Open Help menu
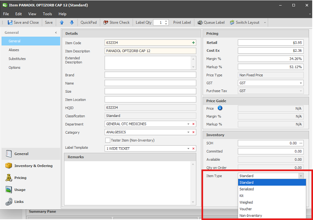The image size is (313, 220). 63,14
